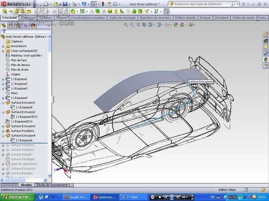
Task: Click the Zoom to area magnifier icon
Action: pyautogui.click(x=132, y=25)
